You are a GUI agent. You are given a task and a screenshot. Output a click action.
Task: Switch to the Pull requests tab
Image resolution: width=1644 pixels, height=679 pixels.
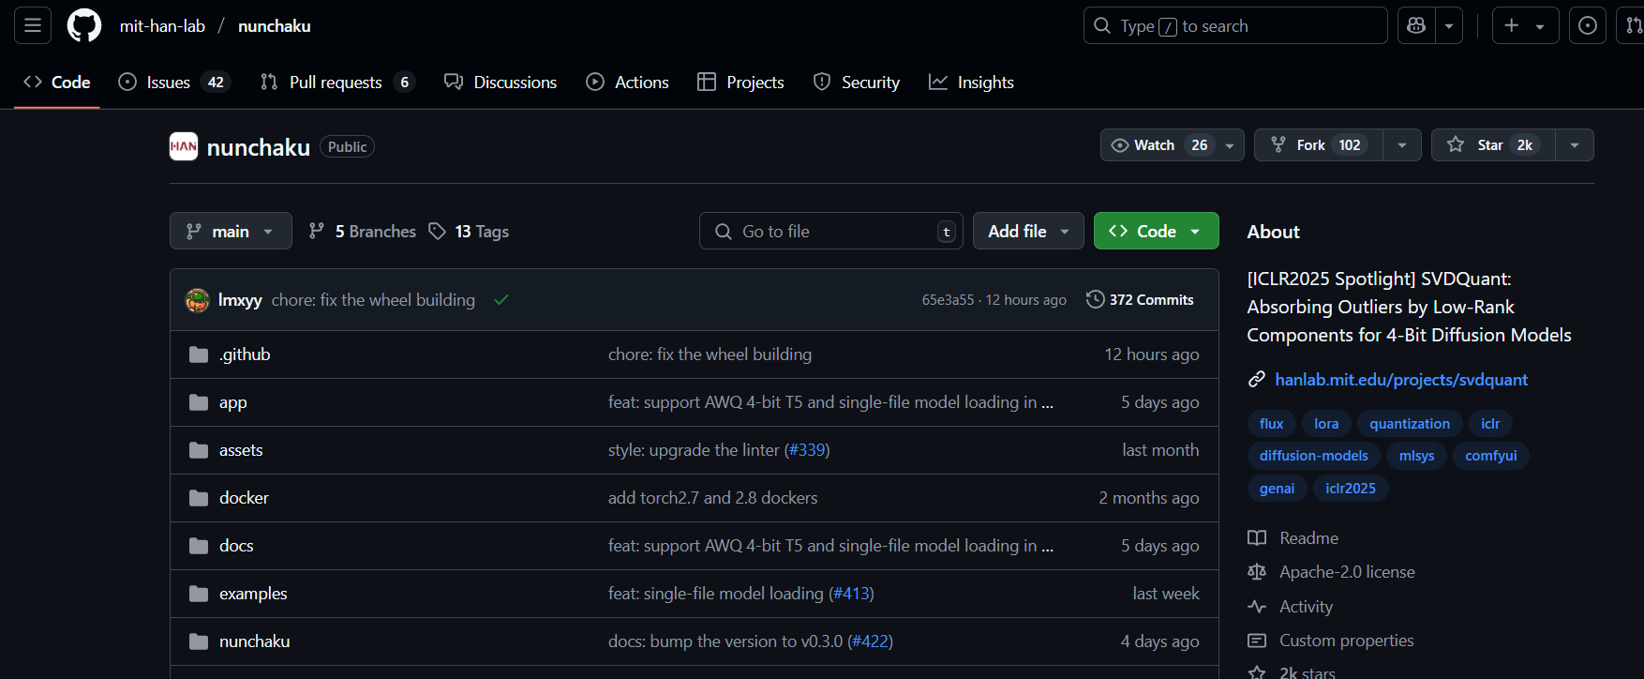point(335,83)
